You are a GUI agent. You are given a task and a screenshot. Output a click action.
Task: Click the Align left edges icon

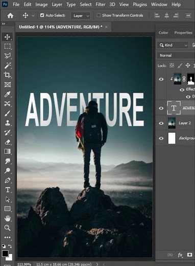(157, 15)
